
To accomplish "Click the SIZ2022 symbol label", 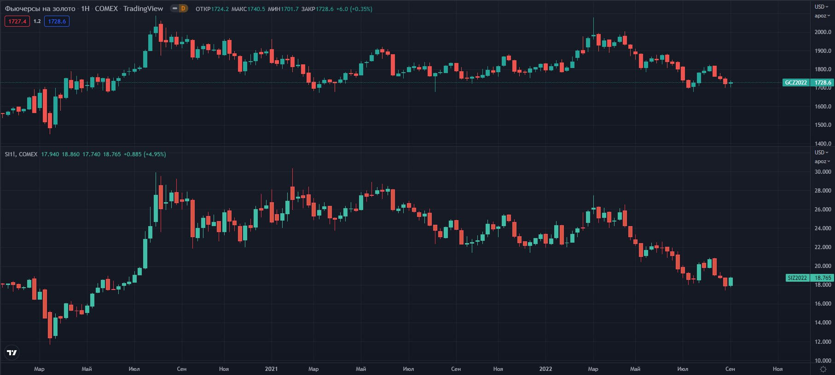I will pos(797,278).
